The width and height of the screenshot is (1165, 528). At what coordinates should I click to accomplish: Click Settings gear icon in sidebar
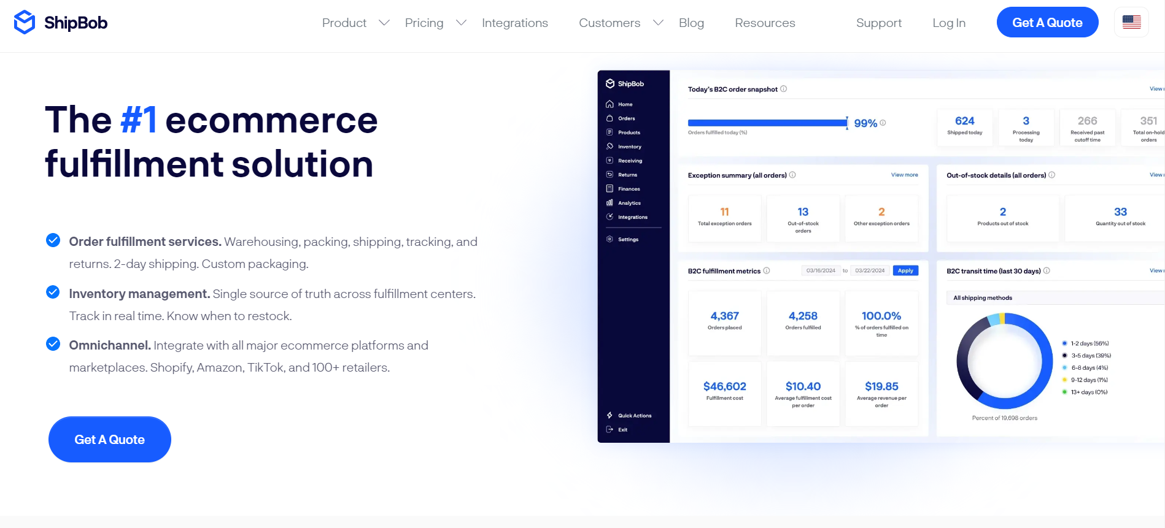pos(610,239)
